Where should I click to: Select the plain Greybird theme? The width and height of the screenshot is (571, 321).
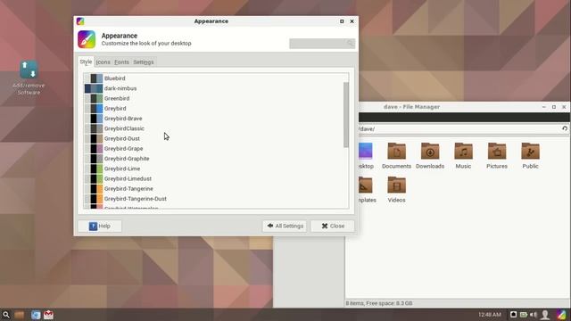[216, 109]
